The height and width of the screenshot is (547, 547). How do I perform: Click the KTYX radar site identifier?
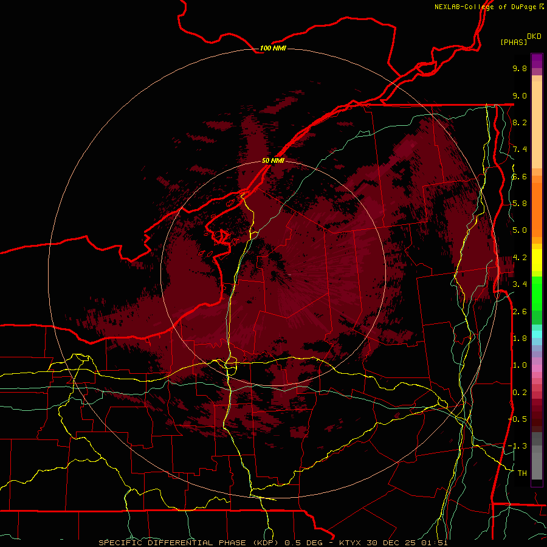click(350, 543)
